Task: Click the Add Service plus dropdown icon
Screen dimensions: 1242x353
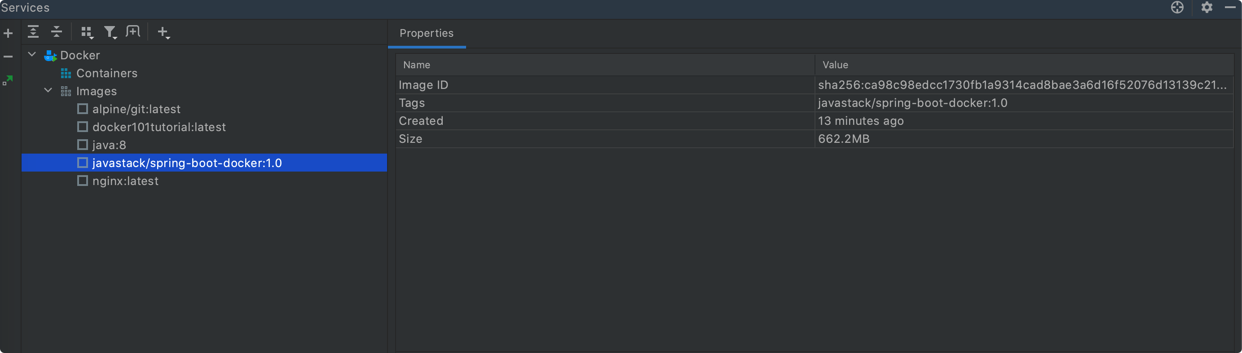Action: click(163, 32)
